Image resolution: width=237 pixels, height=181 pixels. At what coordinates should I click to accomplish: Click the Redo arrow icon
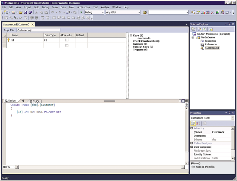60,12
